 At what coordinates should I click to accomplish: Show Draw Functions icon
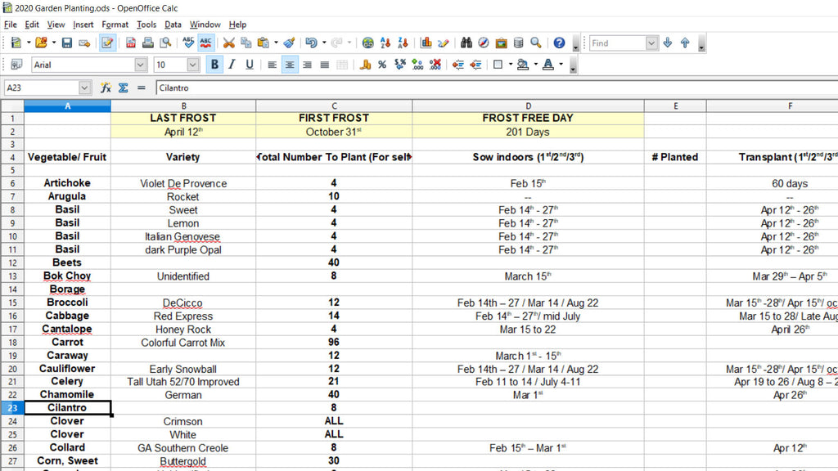pyautogui.click(x=443, y=43)
